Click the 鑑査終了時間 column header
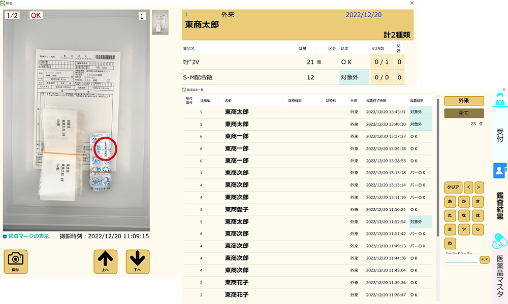Screen dimensions: 508x304 tap(376, 101)
